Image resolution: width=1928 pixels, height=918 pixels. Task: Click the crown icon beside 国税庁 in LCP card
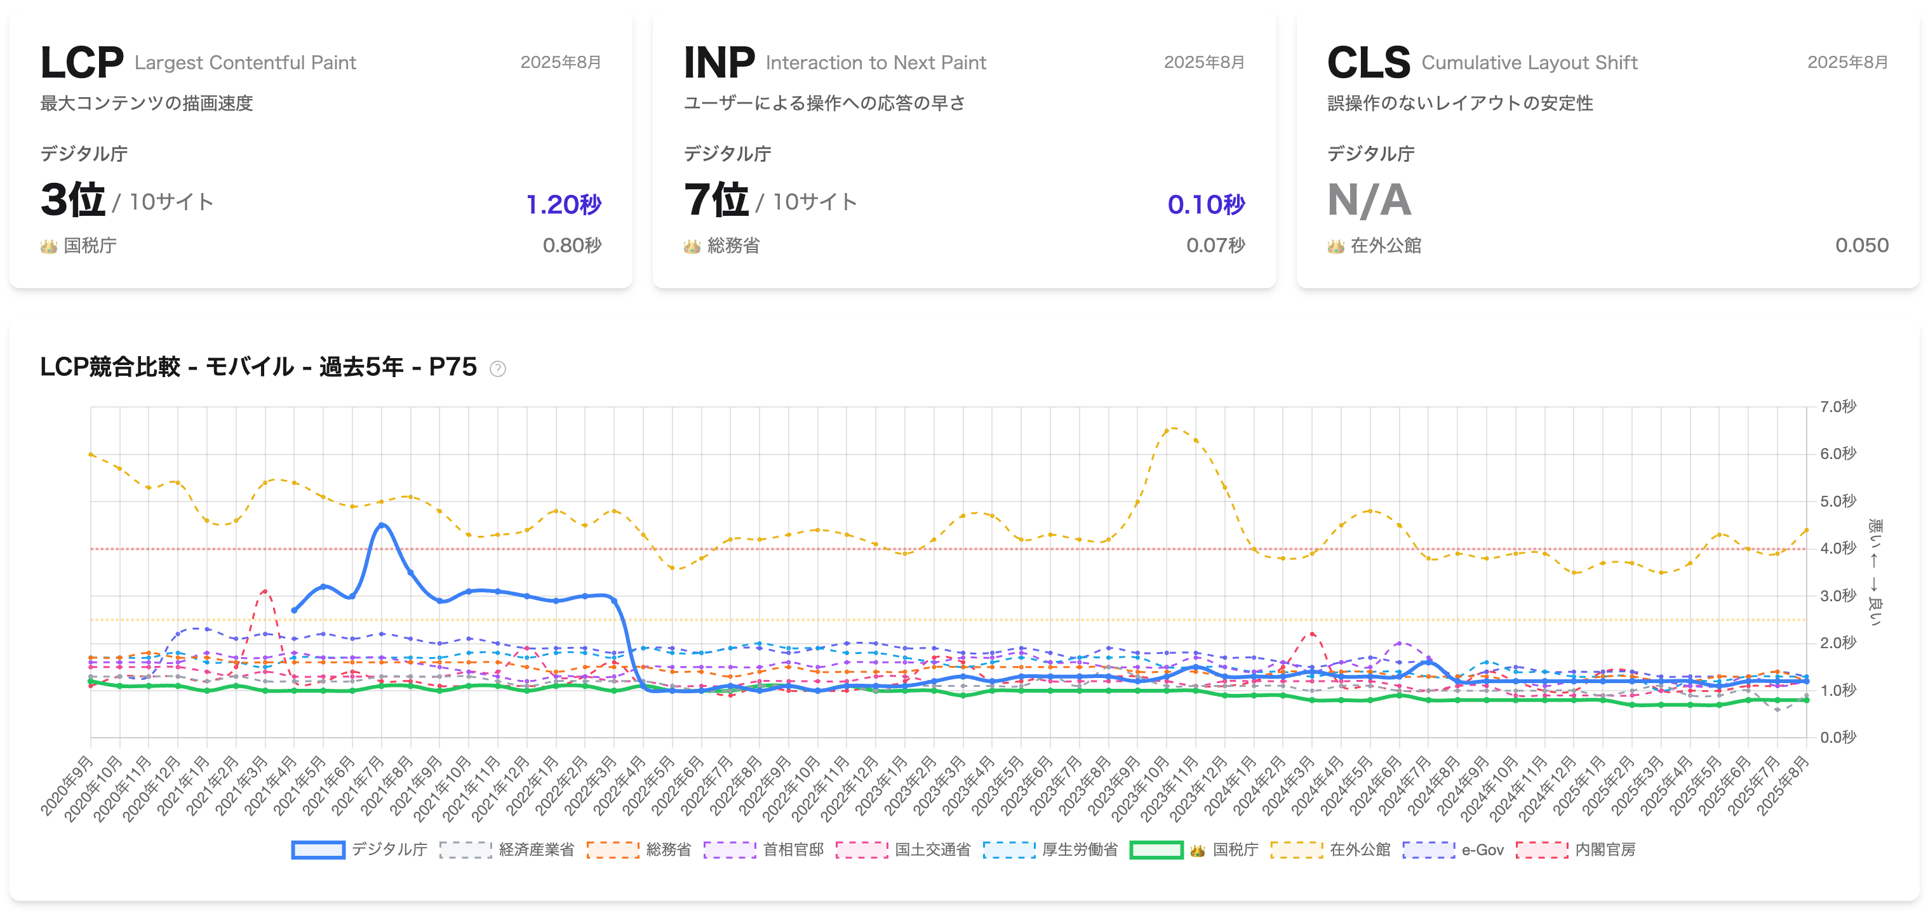click(x=49, y=244)
